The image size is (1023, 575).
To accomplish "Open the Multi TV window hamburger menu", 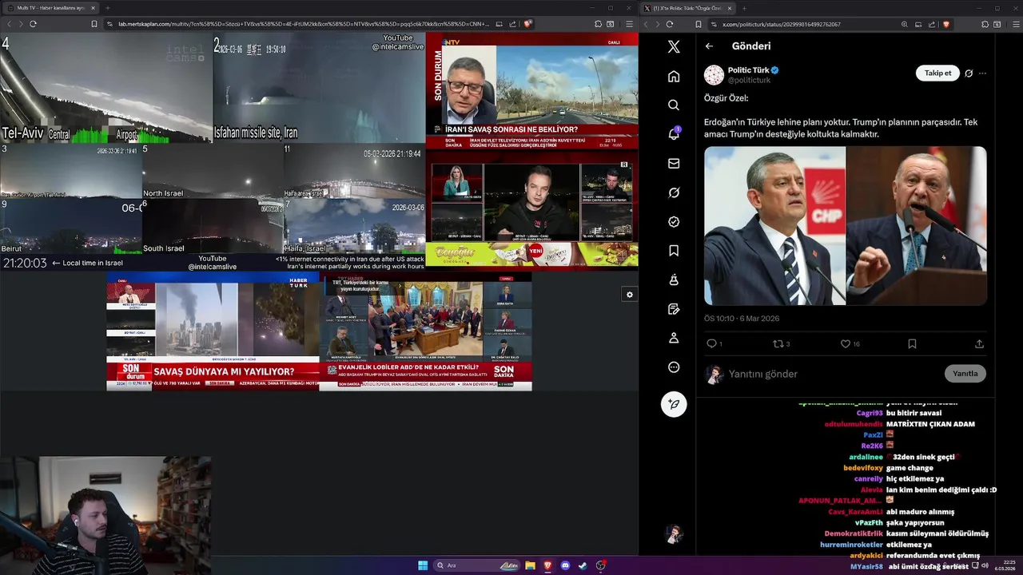I will point(629,24).
